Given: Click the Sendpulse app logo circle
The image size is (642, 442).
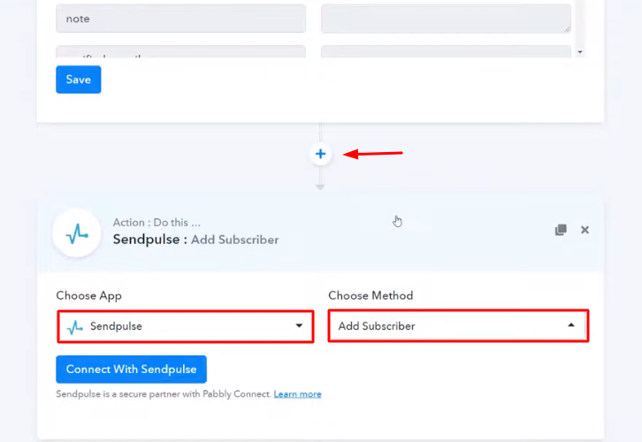Looking at the screenshot, I should point(77,233).
